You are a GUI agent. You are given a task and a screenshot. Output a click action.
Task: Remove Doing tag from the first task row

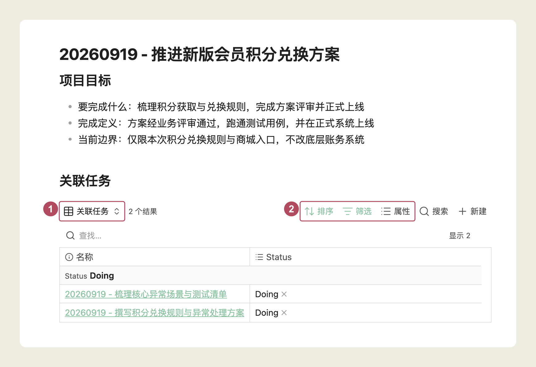284,294
